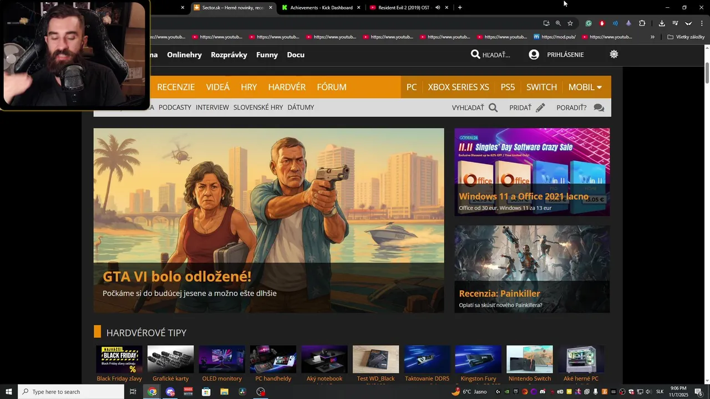Viewport: 710px width, 399px height.
Task: Click the install app icon in address bar
Action: click(546, 23)
